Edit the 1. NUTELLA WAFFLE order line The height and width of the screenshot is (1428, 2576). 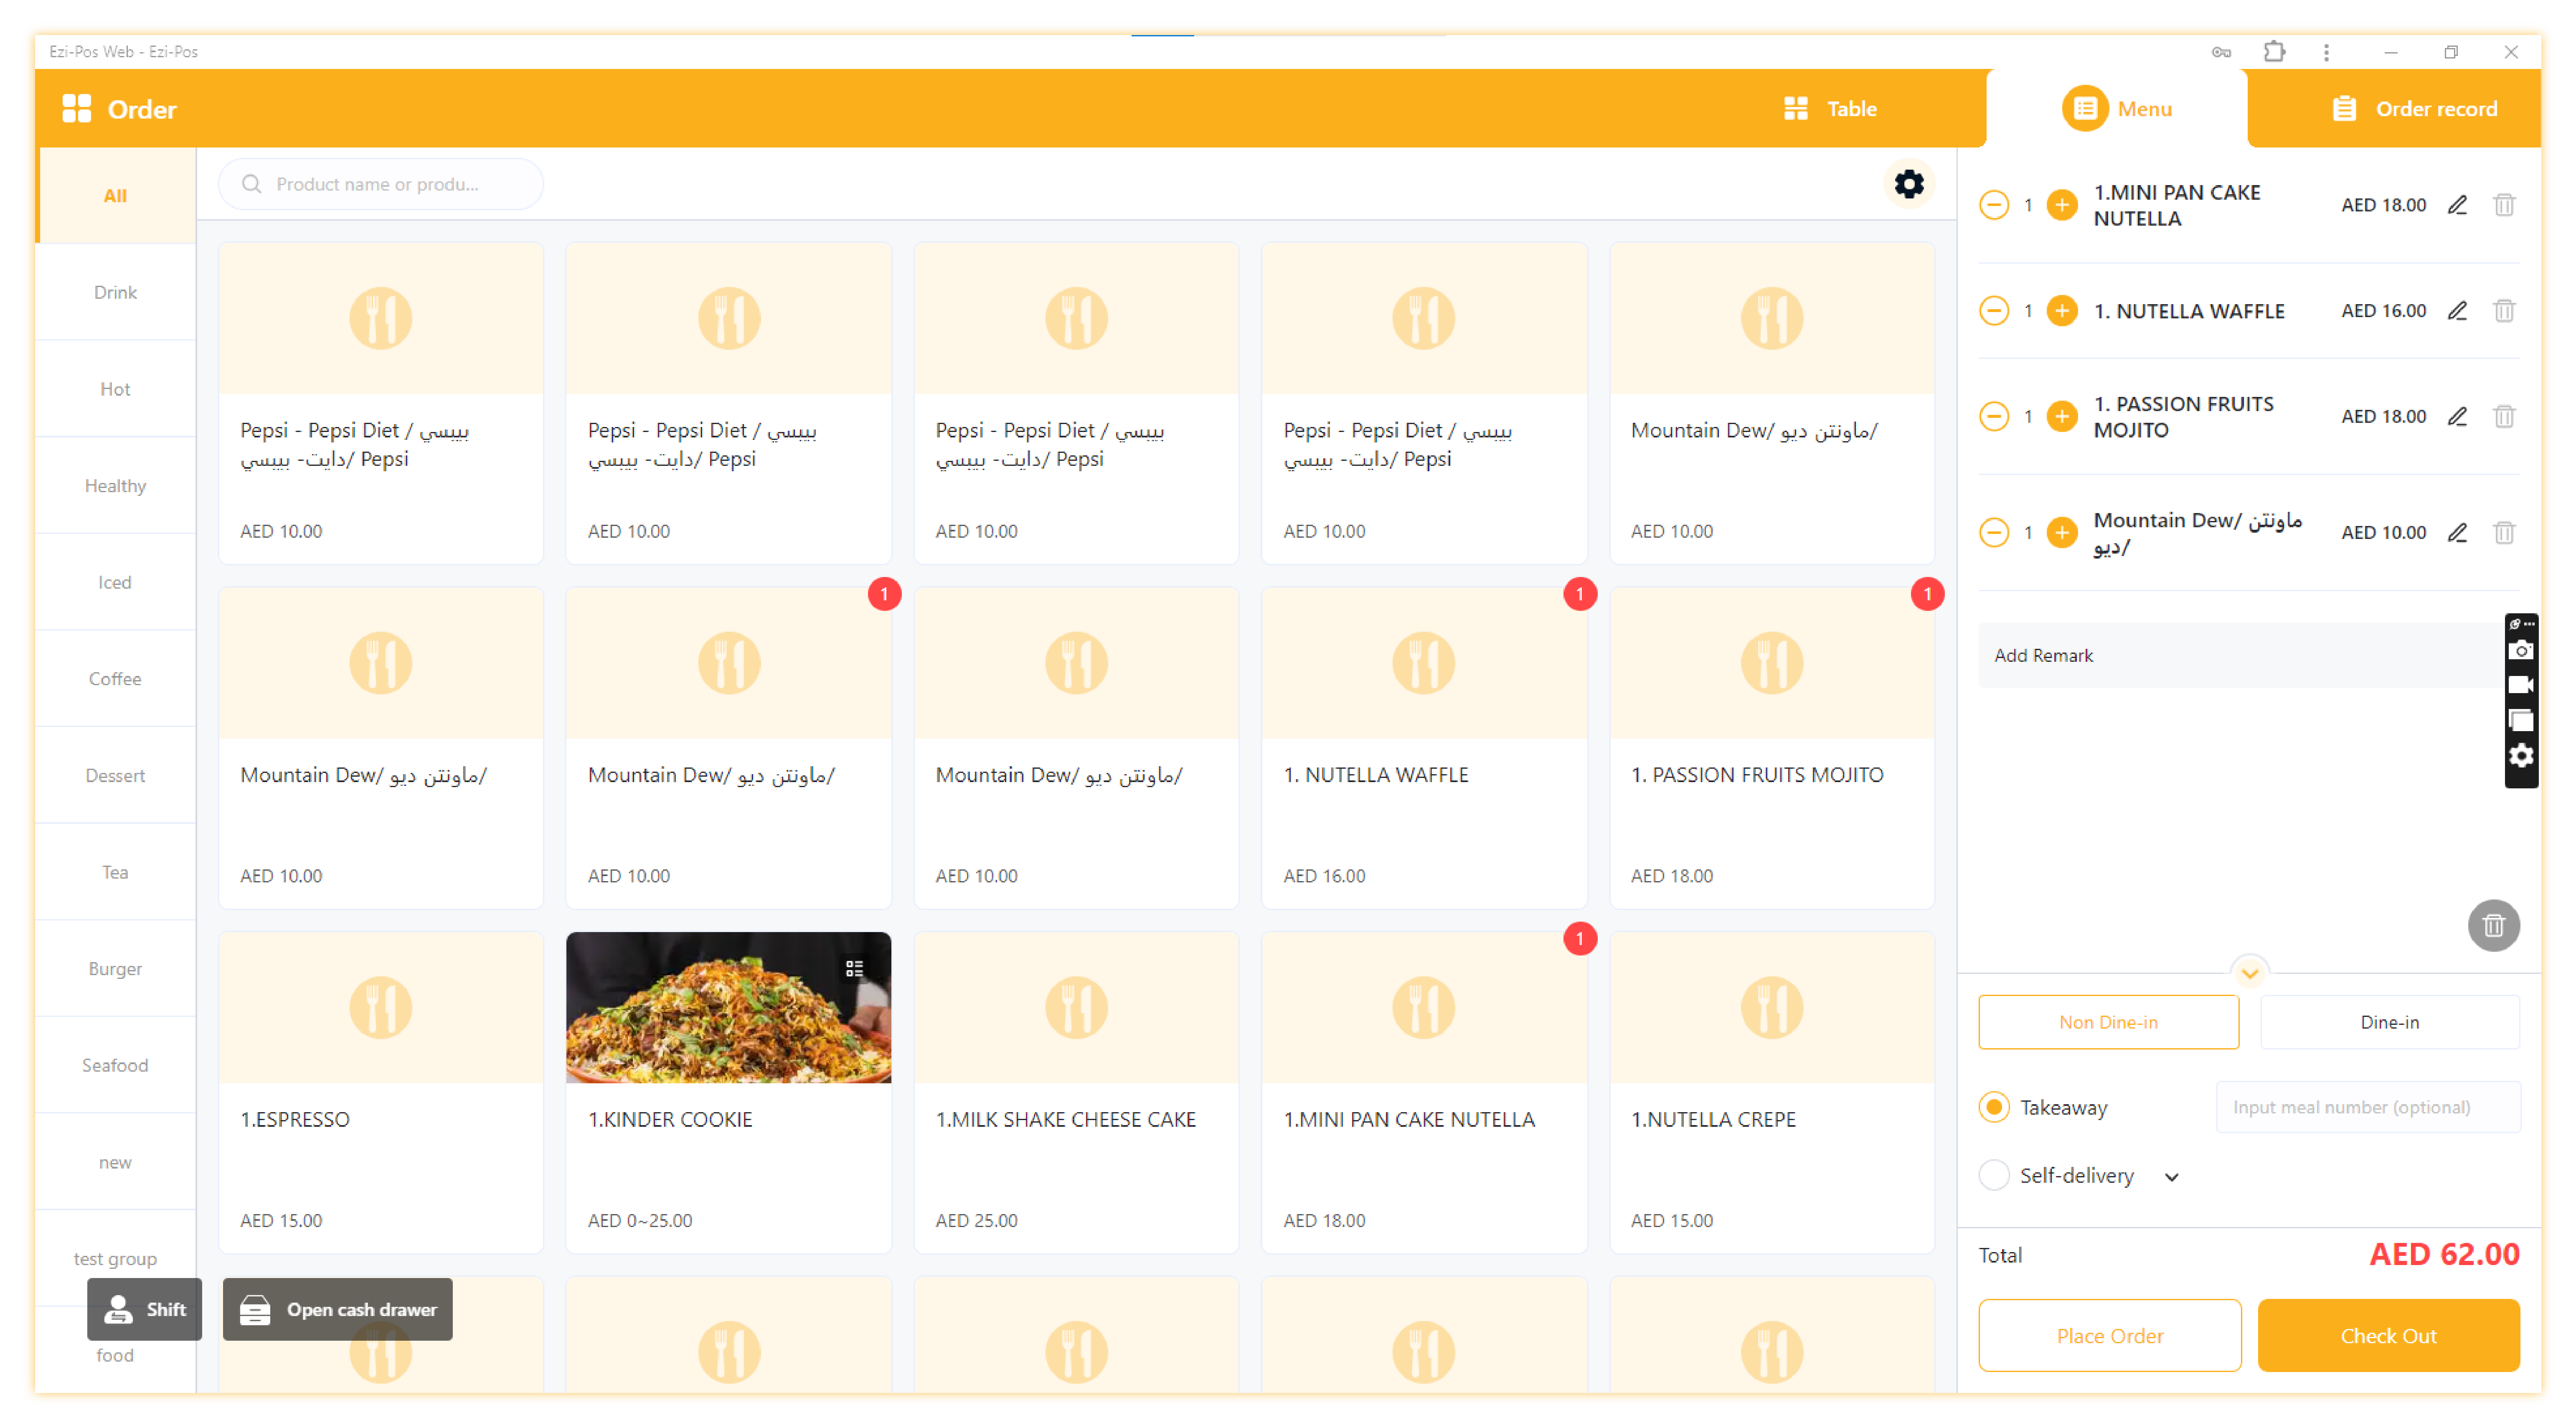(x=2456, y=311)
